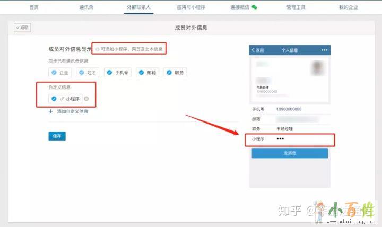This screenshot has height=227, width=382.
Task: Open the 我的企业 tab
Action: coord(348,7)
